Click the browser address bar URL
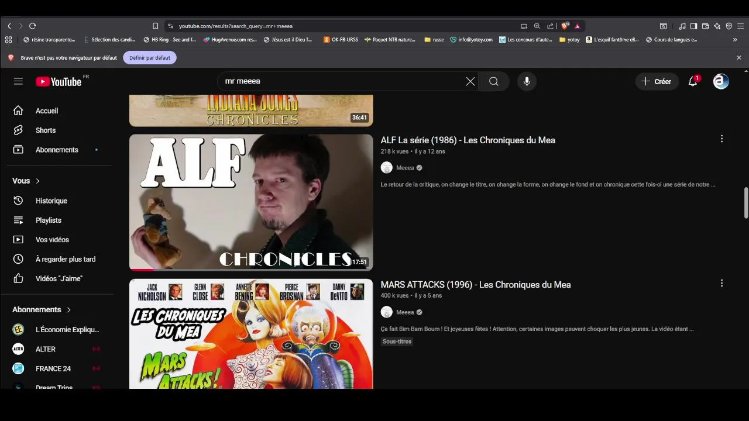The image size is (749, 421). point(235,26)
